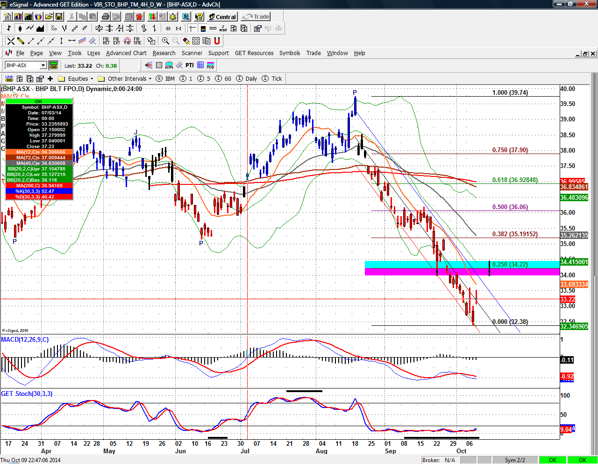Click the printer icon
Image resolution: width=598 pixels, height=464 pixels.
tap(106, 17)
